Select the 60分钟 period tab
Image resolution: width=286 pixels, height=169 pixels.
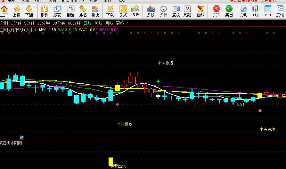click(x=74, y=23)
